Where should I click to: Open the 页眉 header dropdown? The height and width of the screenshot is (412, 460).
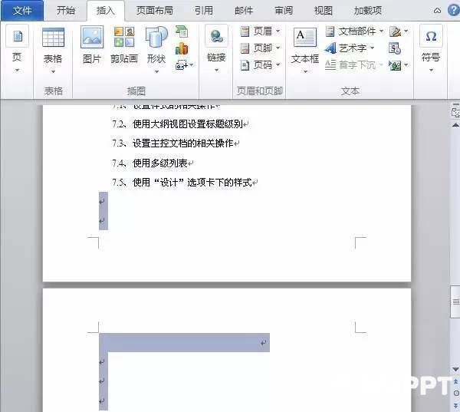pos(260,31)
